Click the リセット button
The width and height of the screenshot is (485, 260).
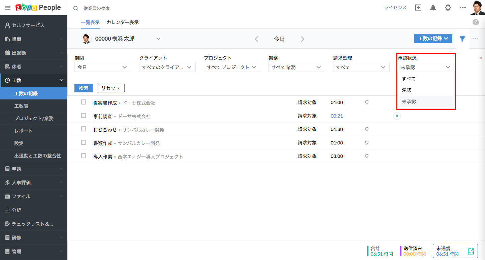coord(110,88)
